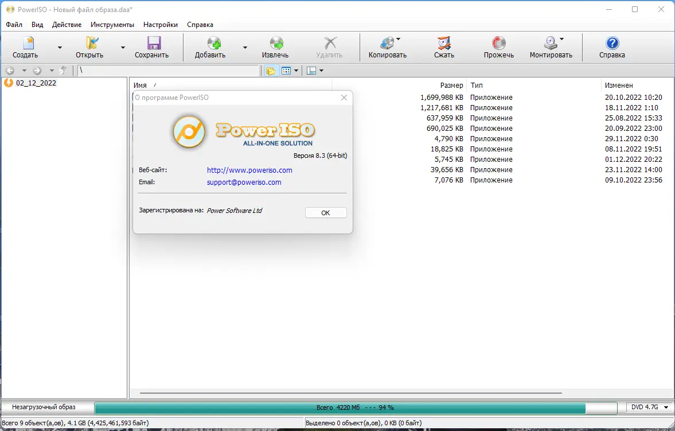
Task: Visit the http://www.poweriso.com link
Action: click(x=249, y=170)
